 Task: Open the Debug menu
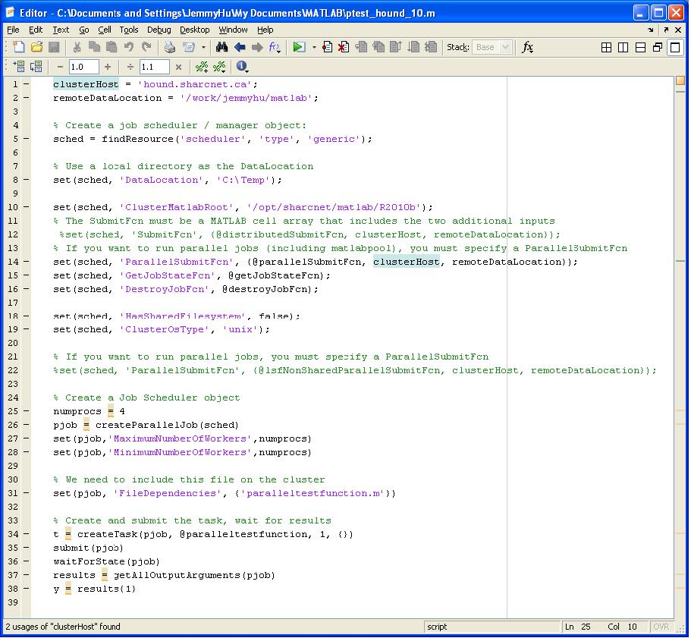pos(159,30)
